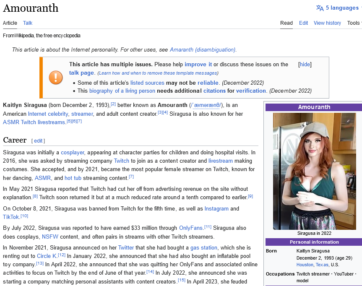Click the translate languages icon
The image size is (362, 286).
(320, 8)
